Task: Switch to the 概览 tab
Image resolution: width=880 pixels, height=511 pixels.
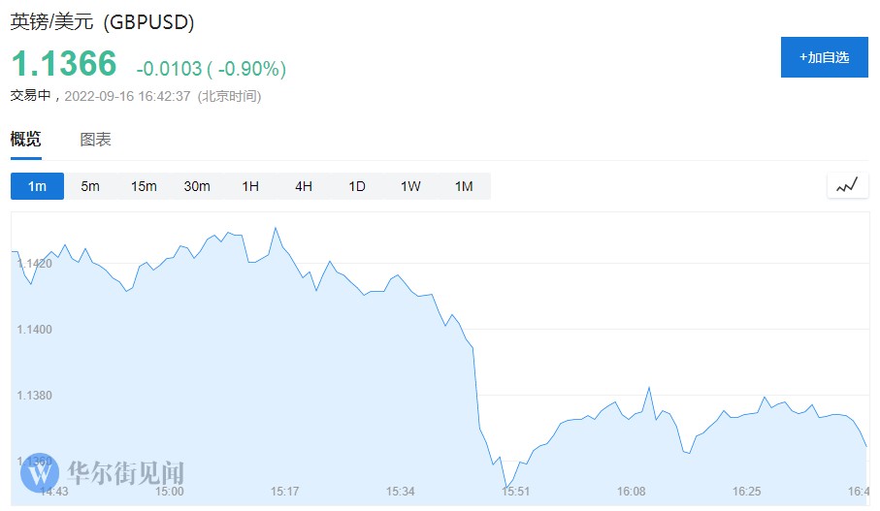Action: tap(26, 140)
